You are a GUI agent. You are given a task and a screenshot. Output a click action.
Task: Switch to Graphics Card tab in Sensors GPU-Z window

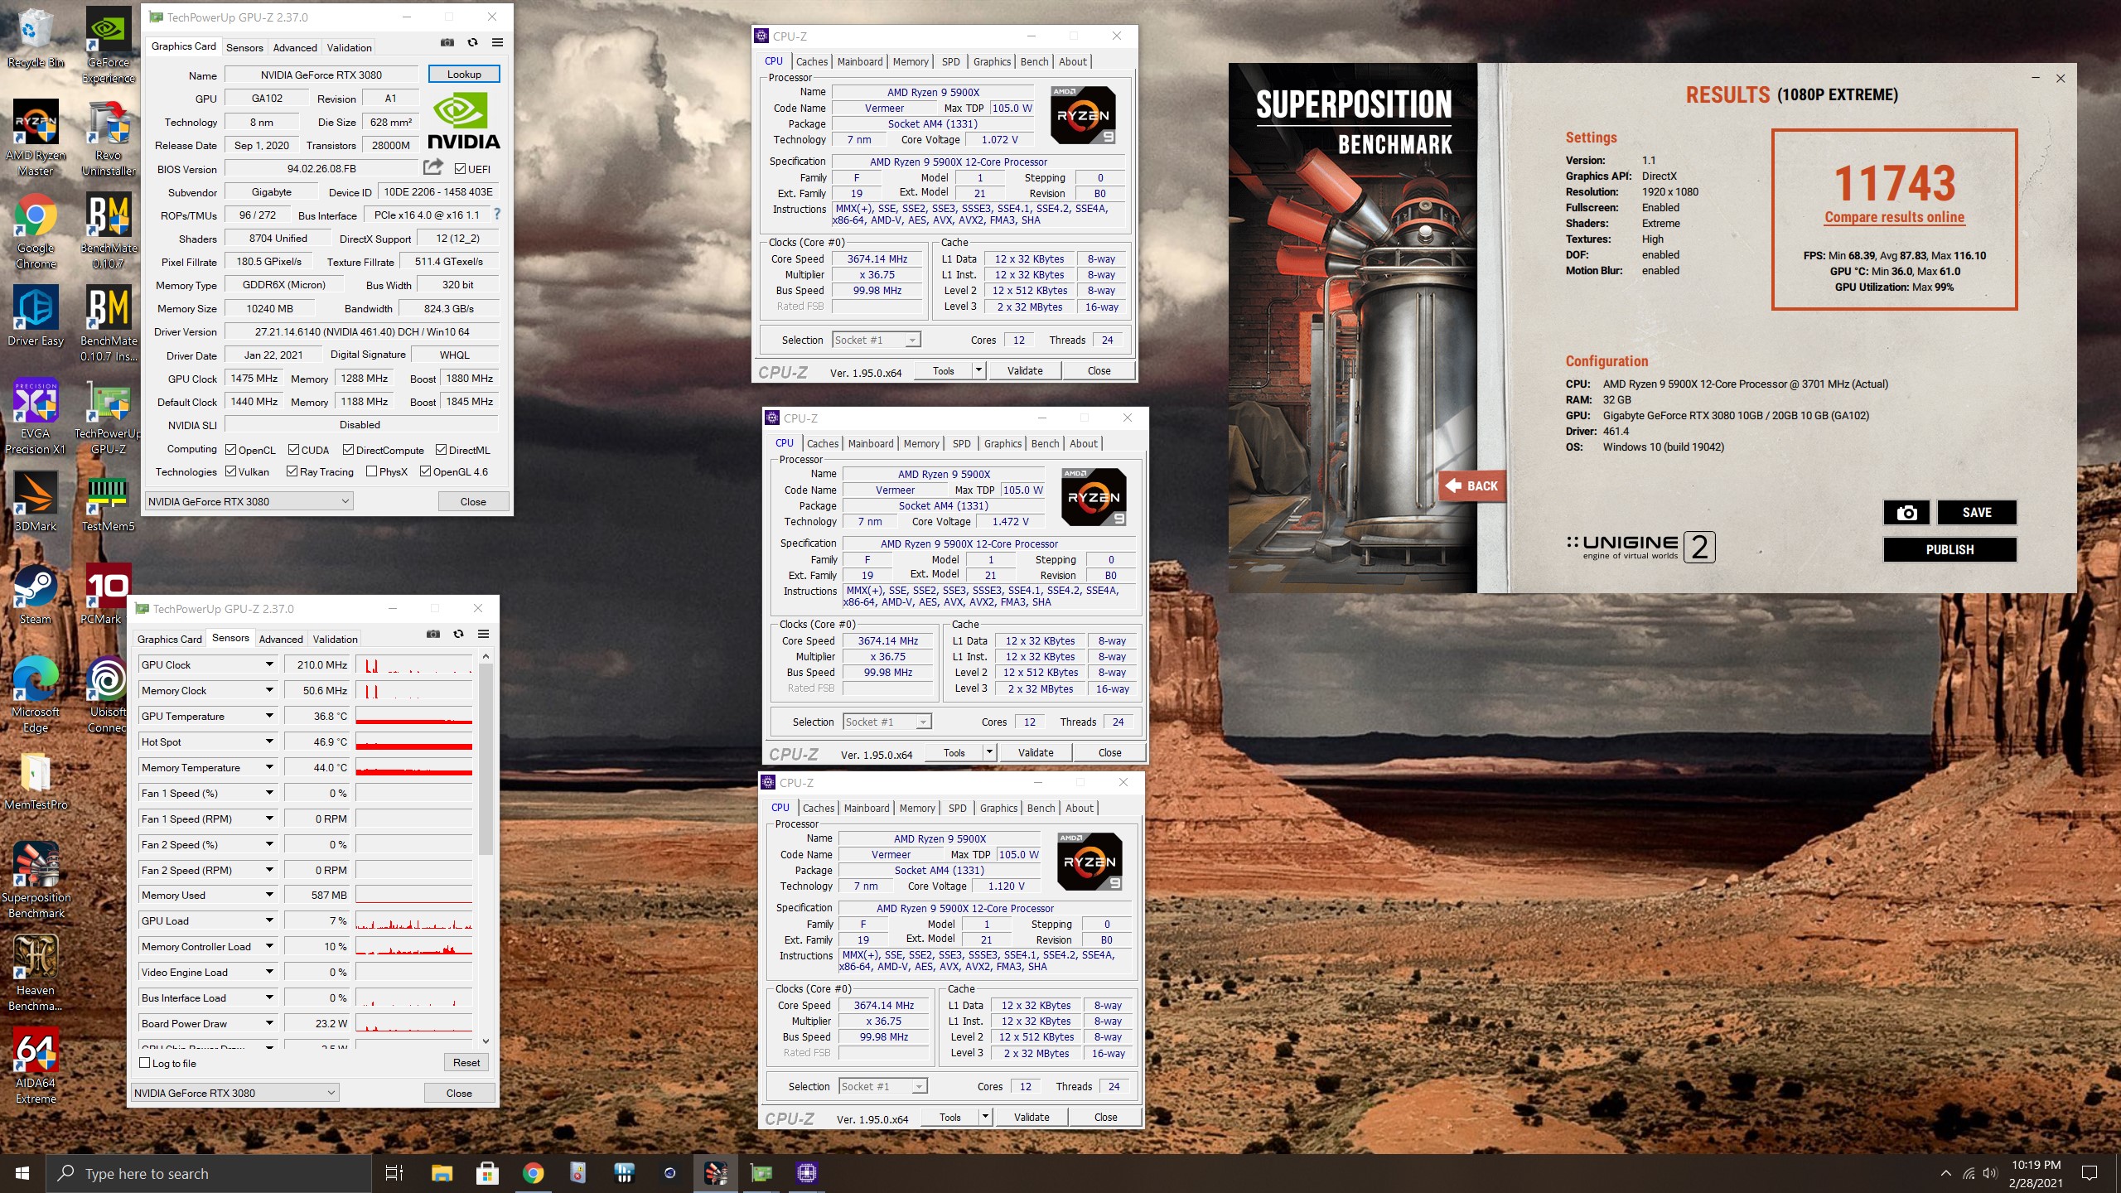pos(169,639)
